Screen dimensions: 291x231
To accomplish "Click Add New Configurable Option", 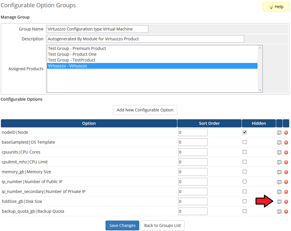I will [x=145, y=110].
